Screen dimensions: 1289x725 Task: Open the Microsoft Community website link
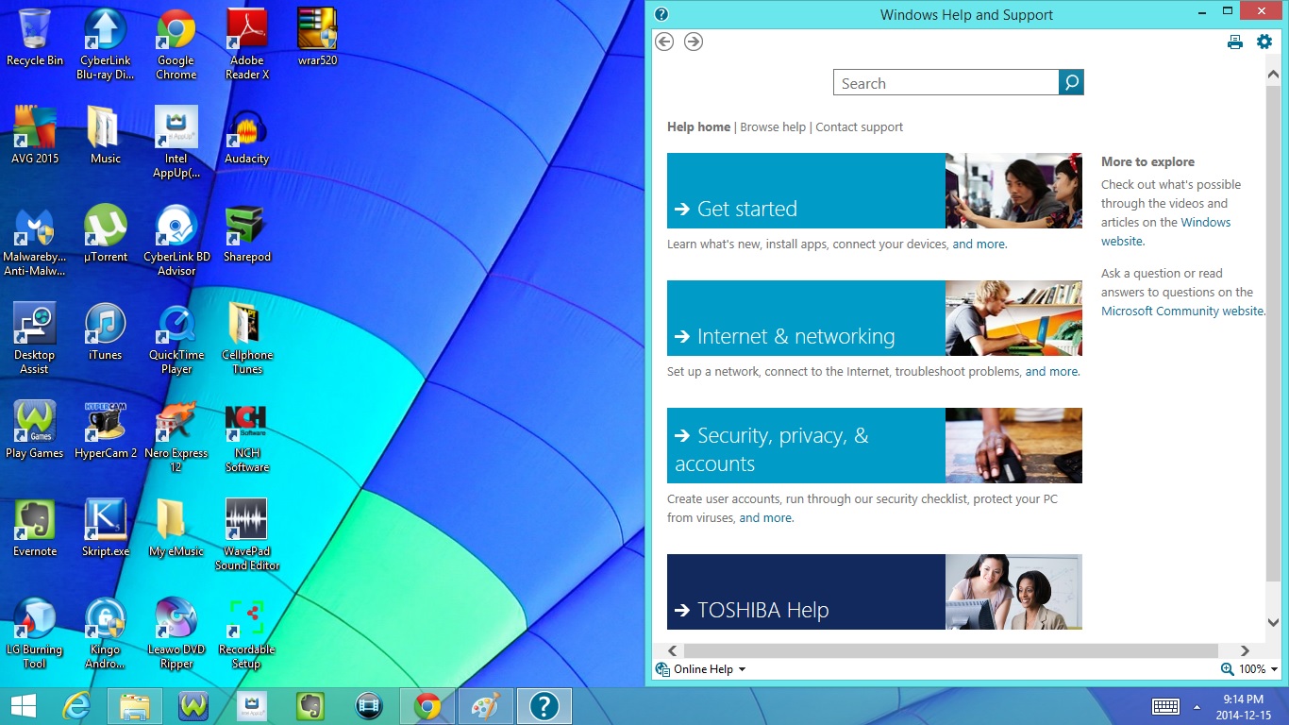[x=1181, y=311]
